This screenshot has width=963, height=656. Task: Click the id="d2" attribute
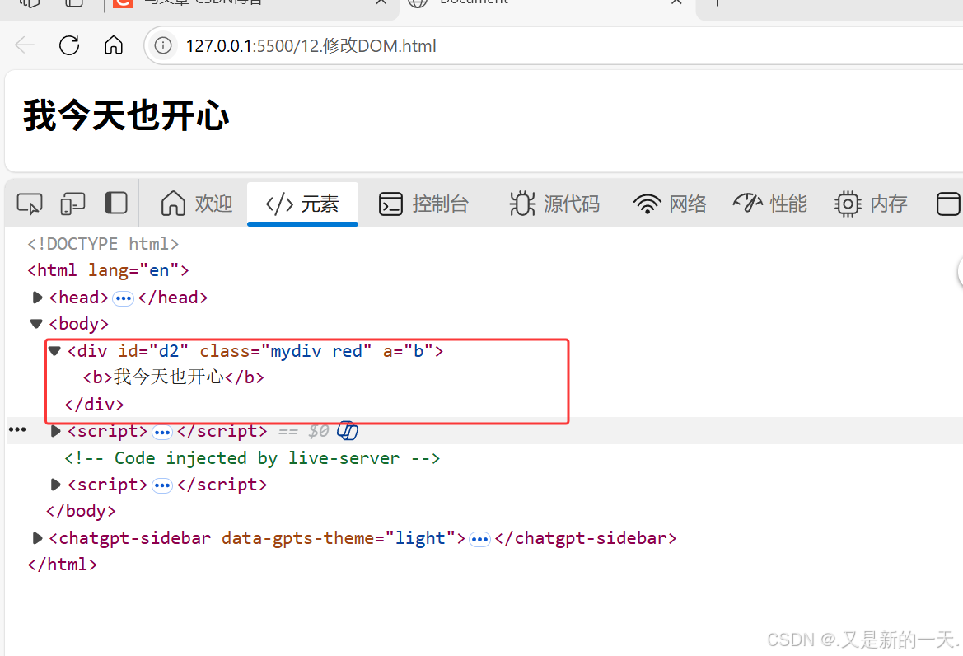click(153, 351)
